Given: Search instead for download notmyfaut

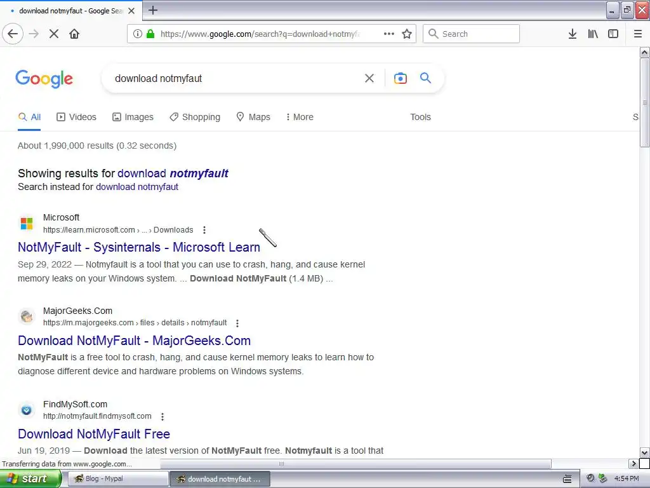Looking at the screenshot, I should [137, 187].
